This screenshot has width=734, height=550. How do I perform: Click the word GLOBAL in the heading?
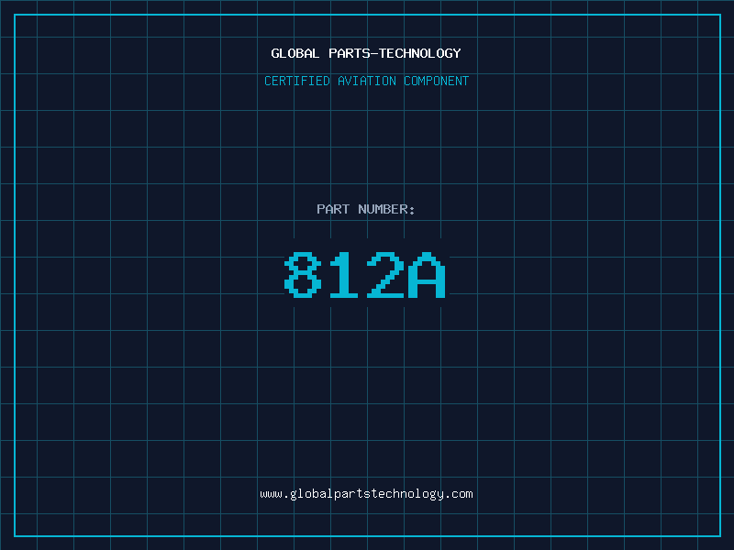[295, 53]
